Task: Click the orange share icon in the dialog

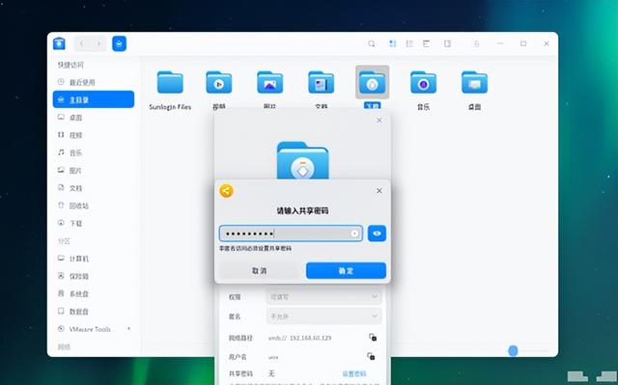Action: (x=226, y=191)
